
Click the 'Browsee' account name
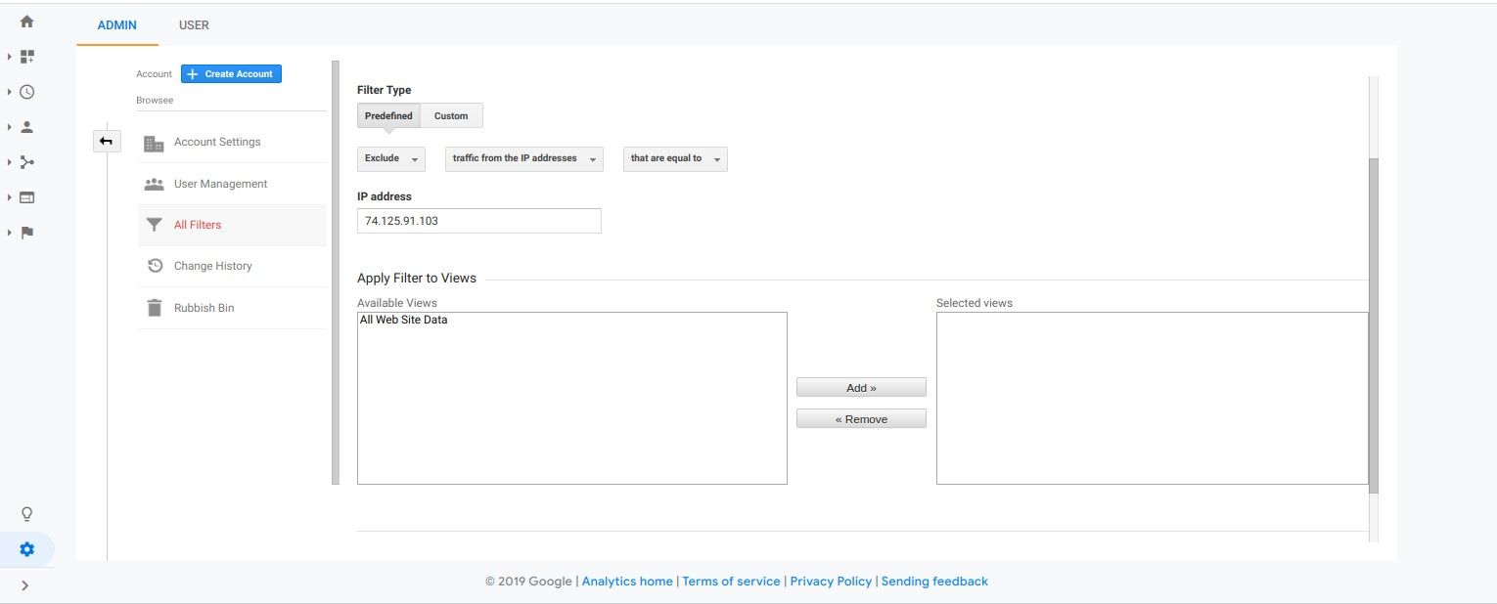click(x=155, y=100)
